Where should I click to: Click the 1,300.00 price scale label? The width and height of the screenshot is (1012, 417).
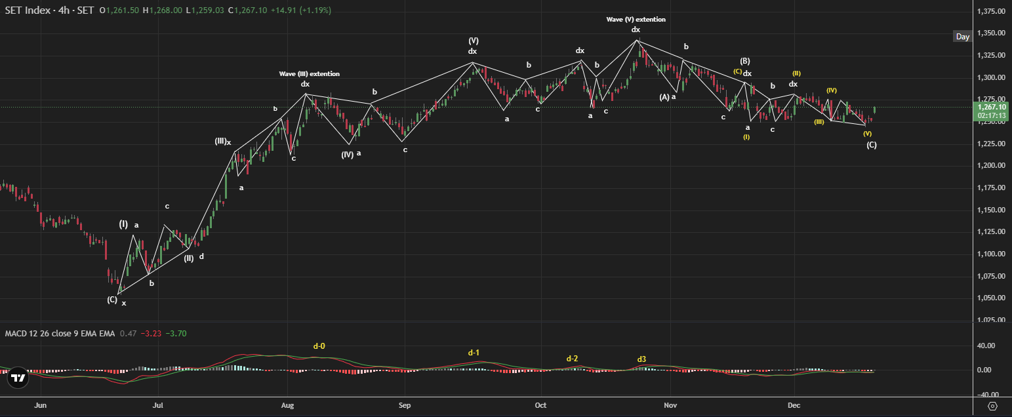click(x=991, y=78)
